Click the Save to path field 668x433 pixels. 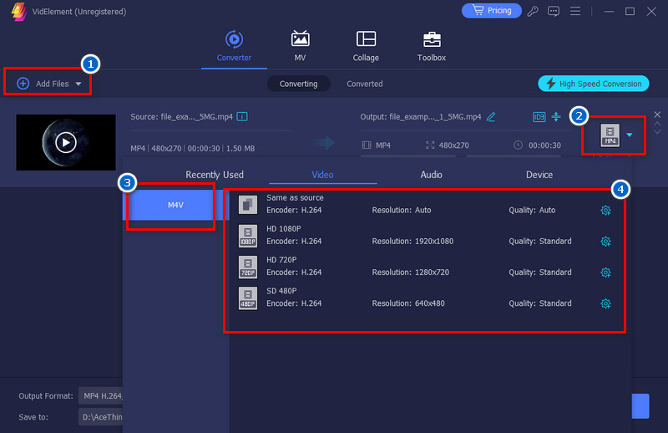(100, 417)
